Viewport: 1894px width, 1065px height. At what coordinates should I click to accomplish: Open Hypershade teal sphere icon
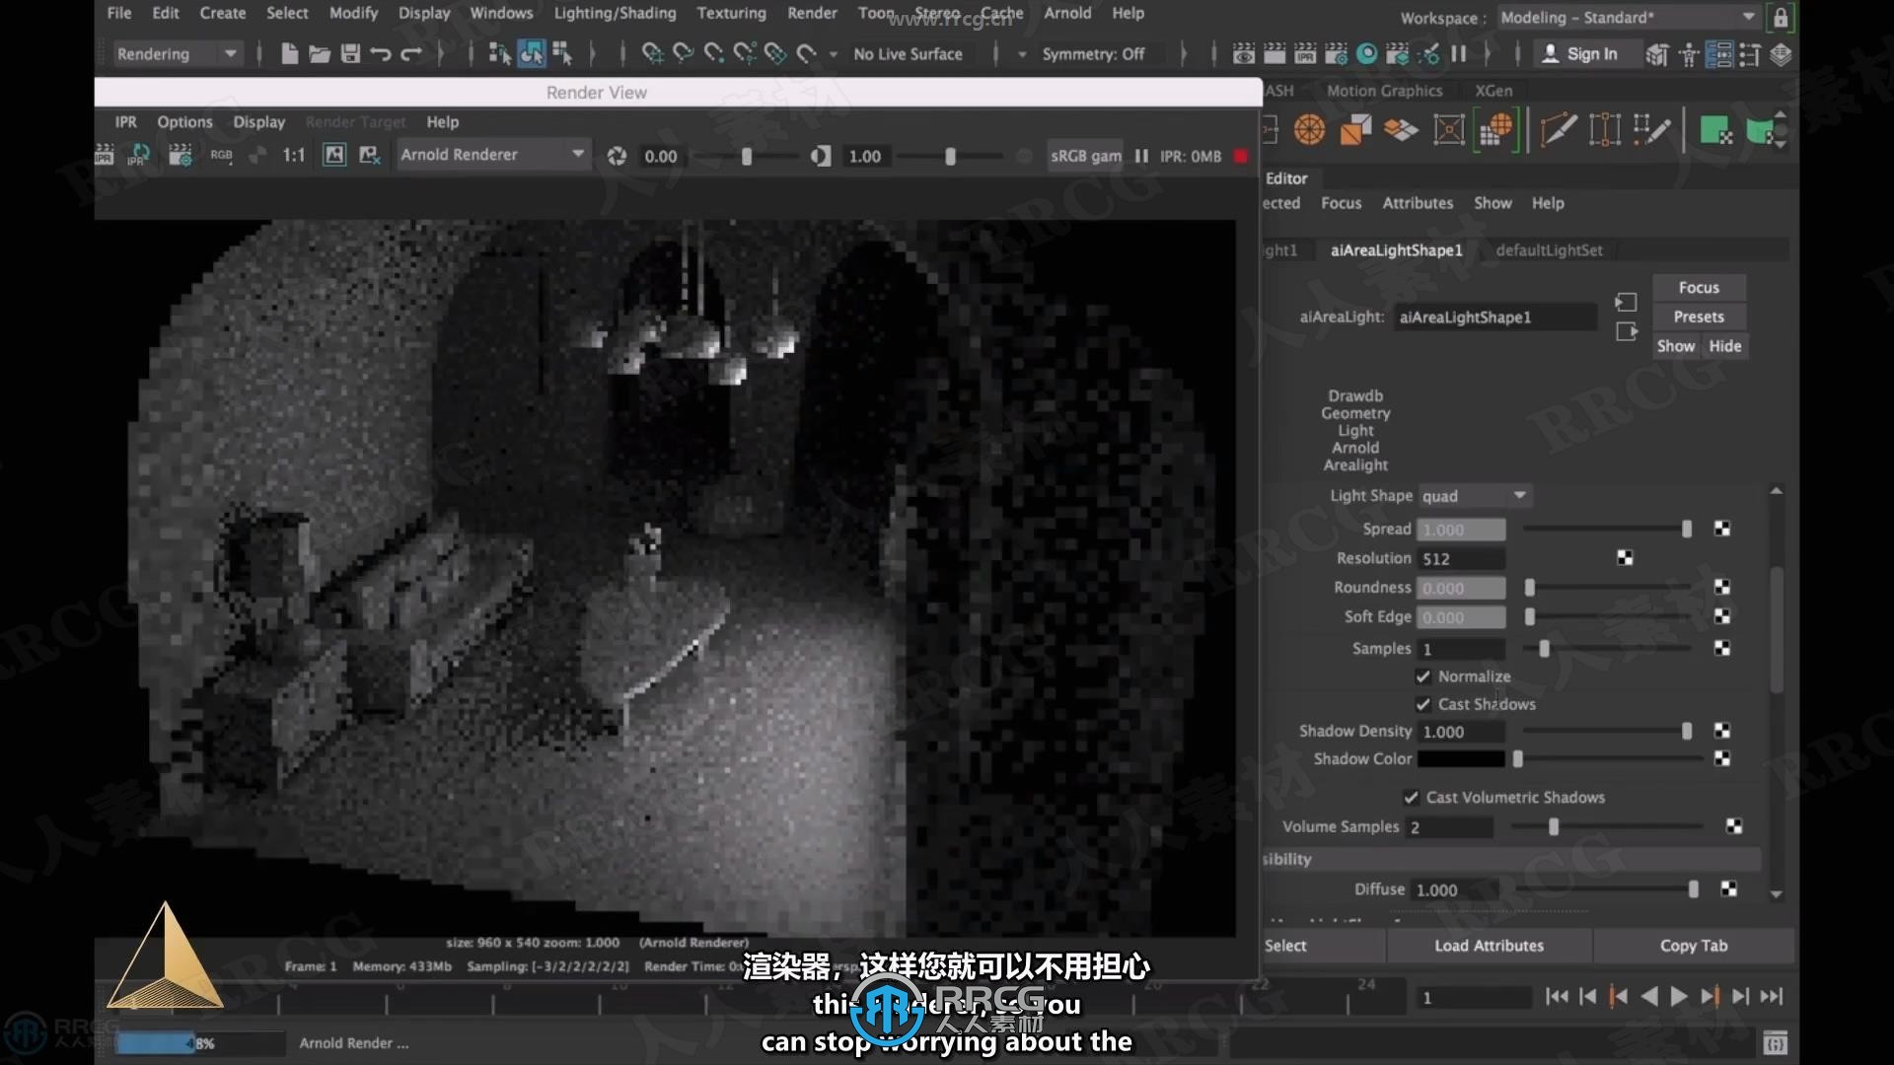1367,53
